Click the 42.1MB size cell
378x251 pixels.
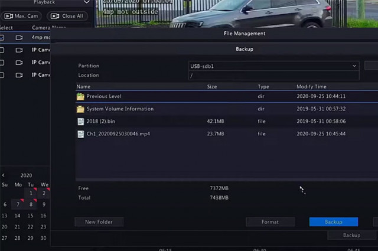click(x=216, y=121)
